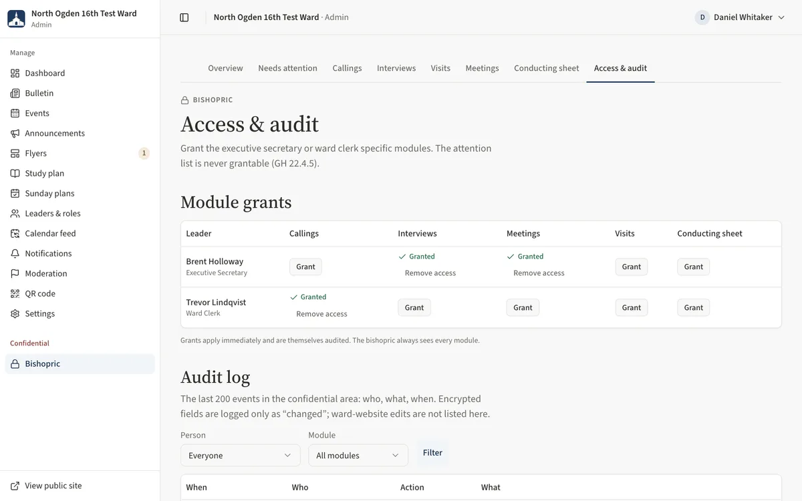Select the Access & audit tab
Viewport: 802px width, 501px height.
tap(620, 68)
